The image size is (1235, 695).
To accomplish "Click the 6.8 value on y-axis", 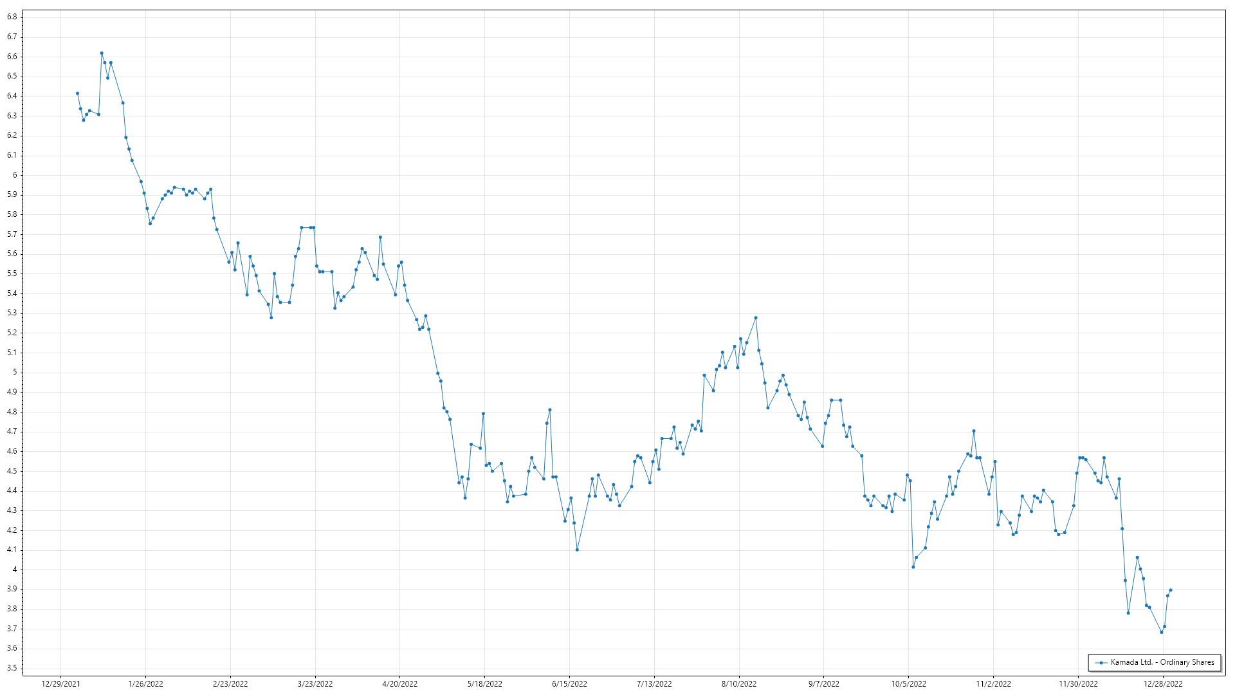I will pos(12,17).
